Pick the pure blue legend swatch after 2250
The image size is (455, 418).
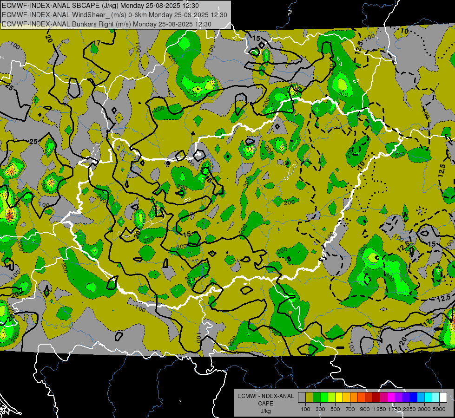point(414,398)
